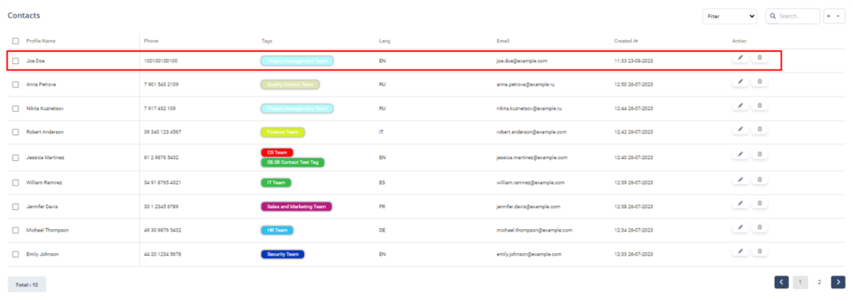Tick Michael Thompson's checkbox
The height and width of the screenshot is (304, 853).
pyautogui.click(x=15, y=231)
